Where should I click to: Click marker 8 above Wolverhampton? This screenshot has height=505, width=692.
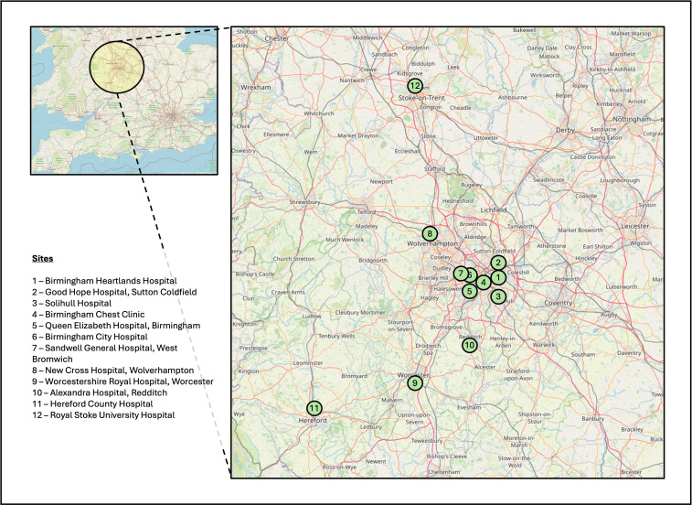[429, 233]
